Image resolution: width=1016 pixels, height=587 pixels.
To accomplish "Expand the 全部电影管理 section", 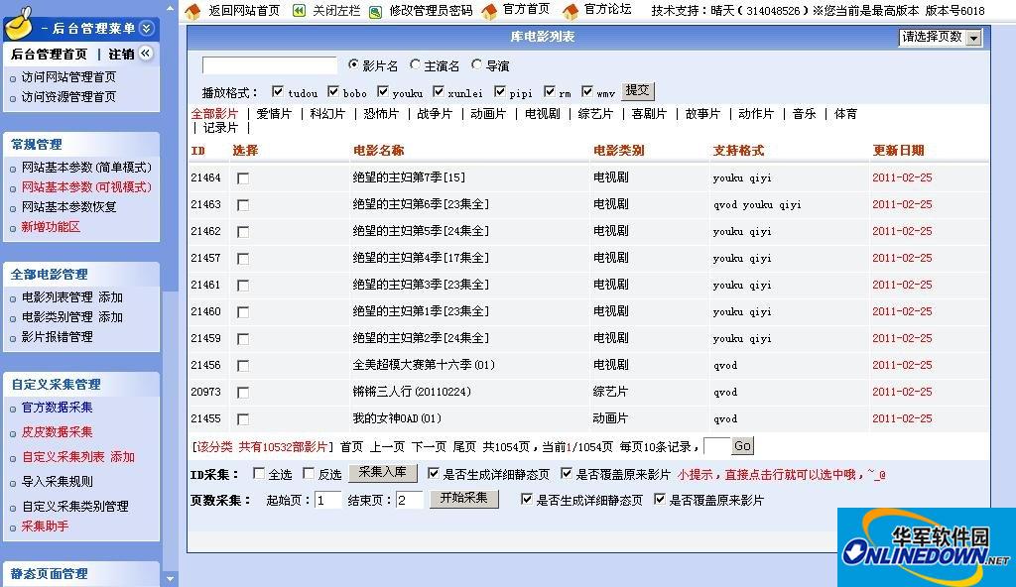I will pyautogui.click(x=50, y=274).
